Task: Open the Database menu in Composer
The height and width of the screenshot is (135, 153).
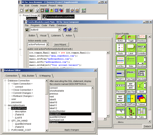Action: [61, 26]
